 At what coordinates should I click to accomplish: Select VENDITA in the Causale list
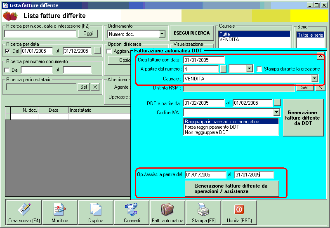tap(254, 40)
